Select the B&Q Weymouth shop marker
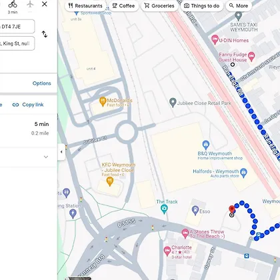The height and width of the screenshot is (280, 280). tap(206, 145)
